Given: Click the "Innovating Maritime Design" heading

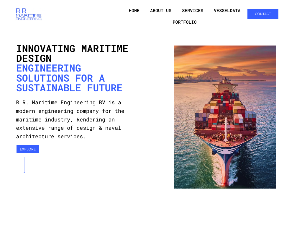Looking at the screenshot, I should click(72, 53).
